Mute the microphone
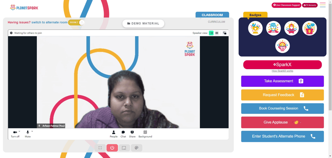 [28, 134]
